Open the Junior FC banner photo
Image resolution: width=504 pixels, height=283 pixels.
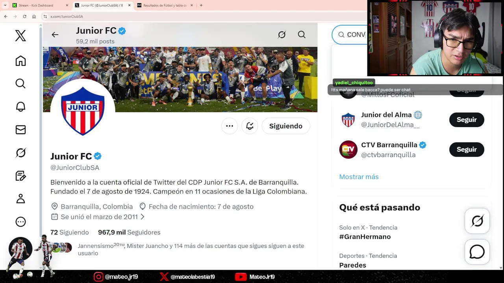[180, 79]
